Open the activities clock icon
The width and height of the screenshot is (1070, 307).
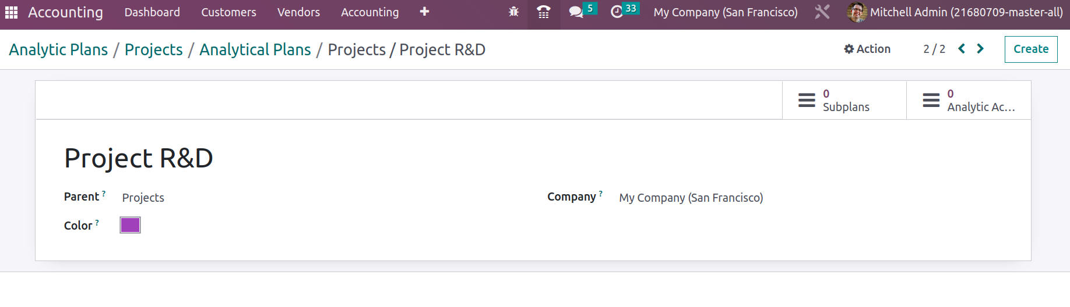point(617,12)
